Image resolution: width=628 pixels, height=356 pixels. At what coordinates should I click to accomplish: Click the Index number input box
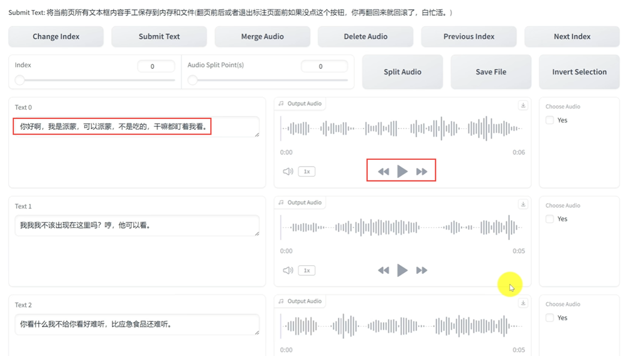[x=156, y=66]
